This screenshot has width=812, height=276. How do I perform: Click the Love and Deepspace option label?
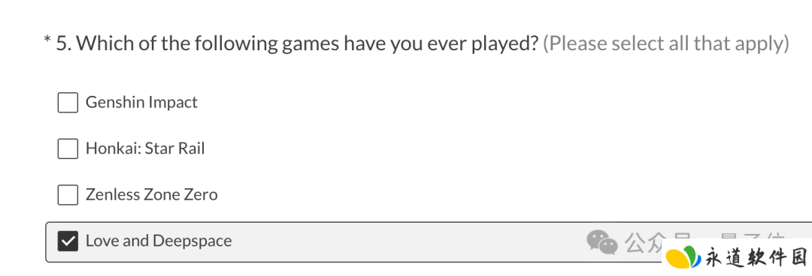pyautogui.click(x=159, y=241)
